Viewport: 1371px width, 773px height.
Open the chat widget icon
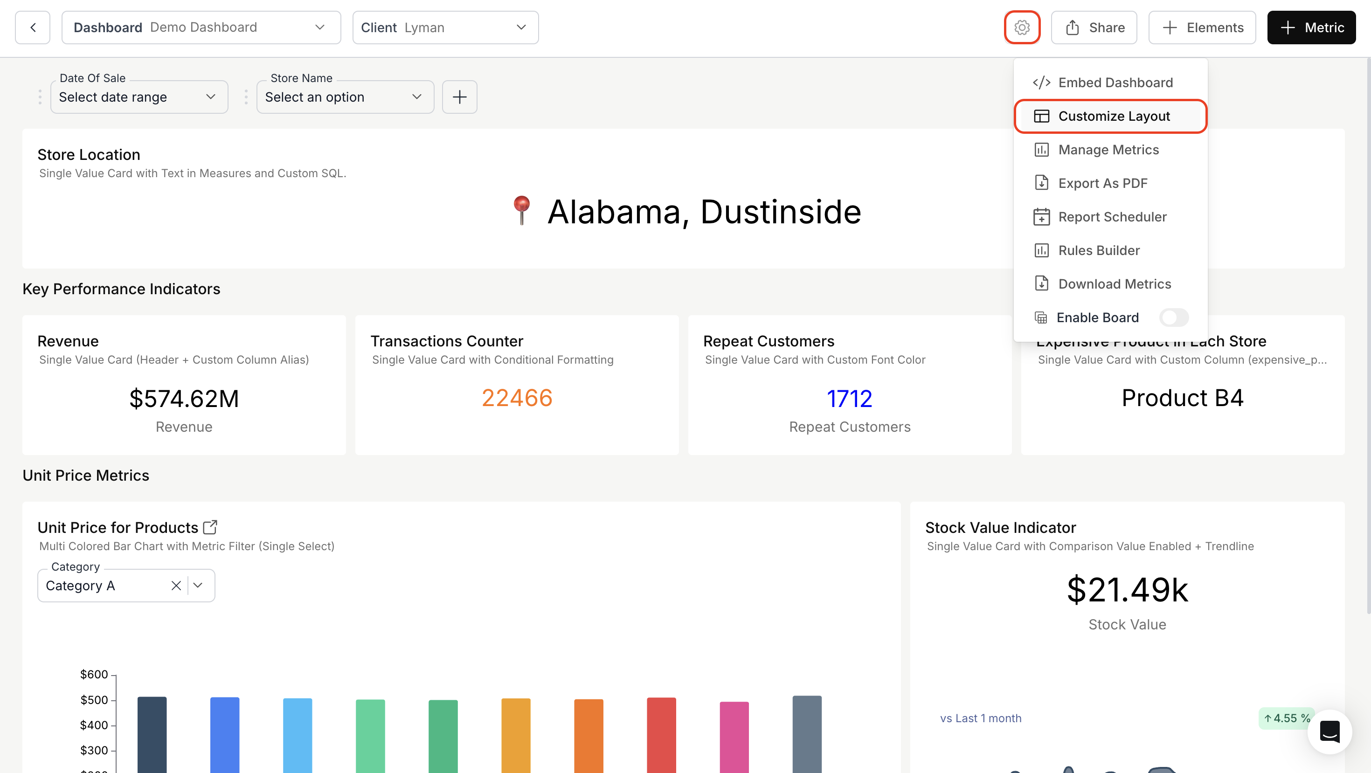point(1329,732)
